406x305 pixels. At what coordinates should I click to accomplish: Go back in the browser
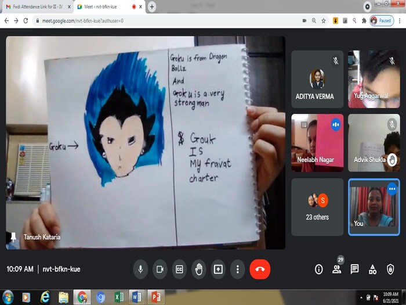[x=6, y=21]
